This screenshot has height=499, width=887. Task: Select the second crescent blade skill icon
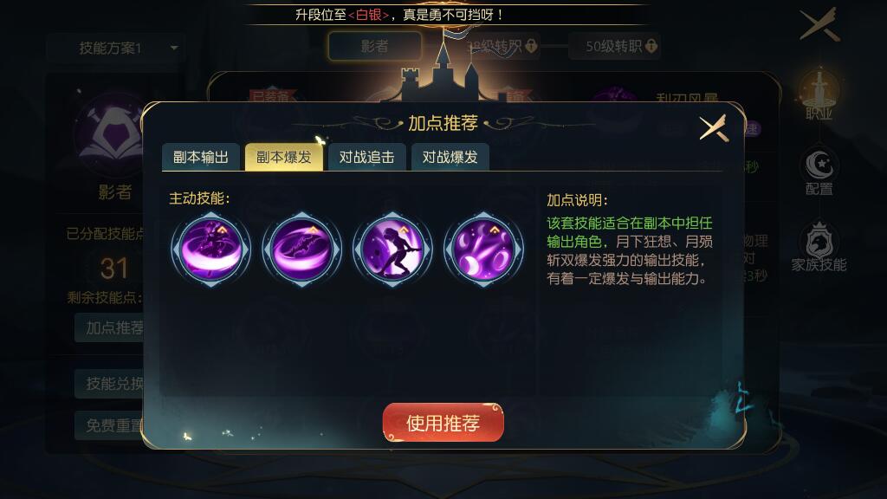click(x=302, y=249)
